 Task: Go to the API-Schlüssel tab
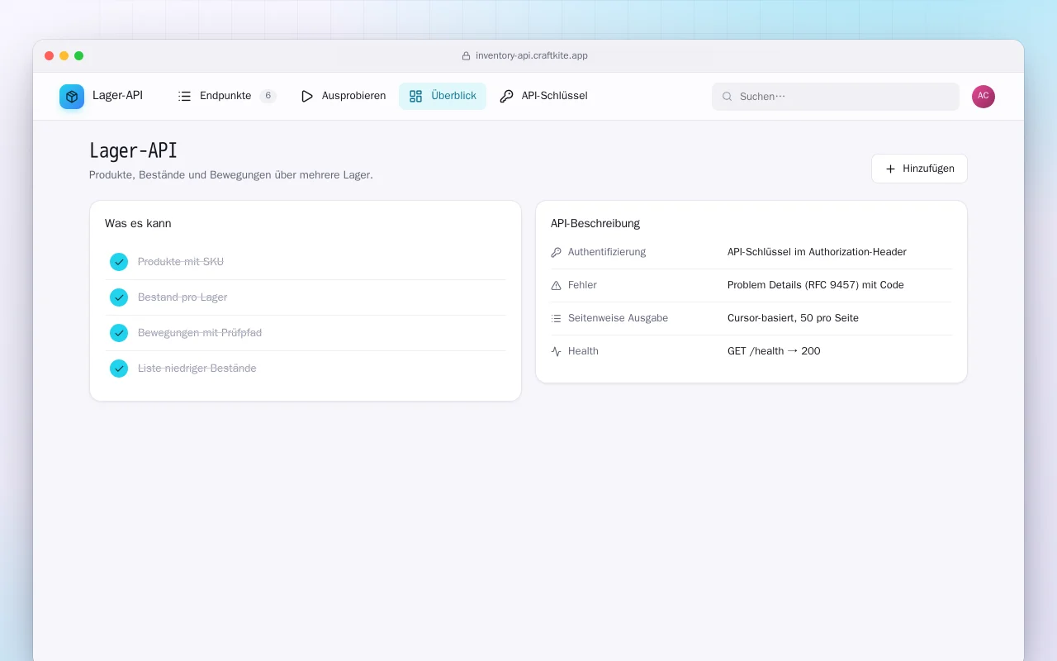click(x=543, y=96)
